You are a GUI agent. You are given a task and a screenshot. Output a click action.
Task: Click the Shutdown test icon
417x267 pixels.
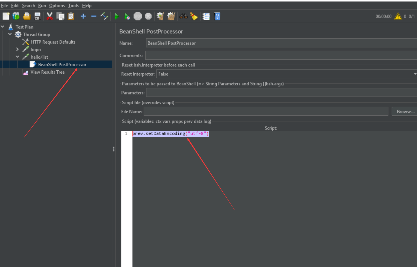[148, 16]
